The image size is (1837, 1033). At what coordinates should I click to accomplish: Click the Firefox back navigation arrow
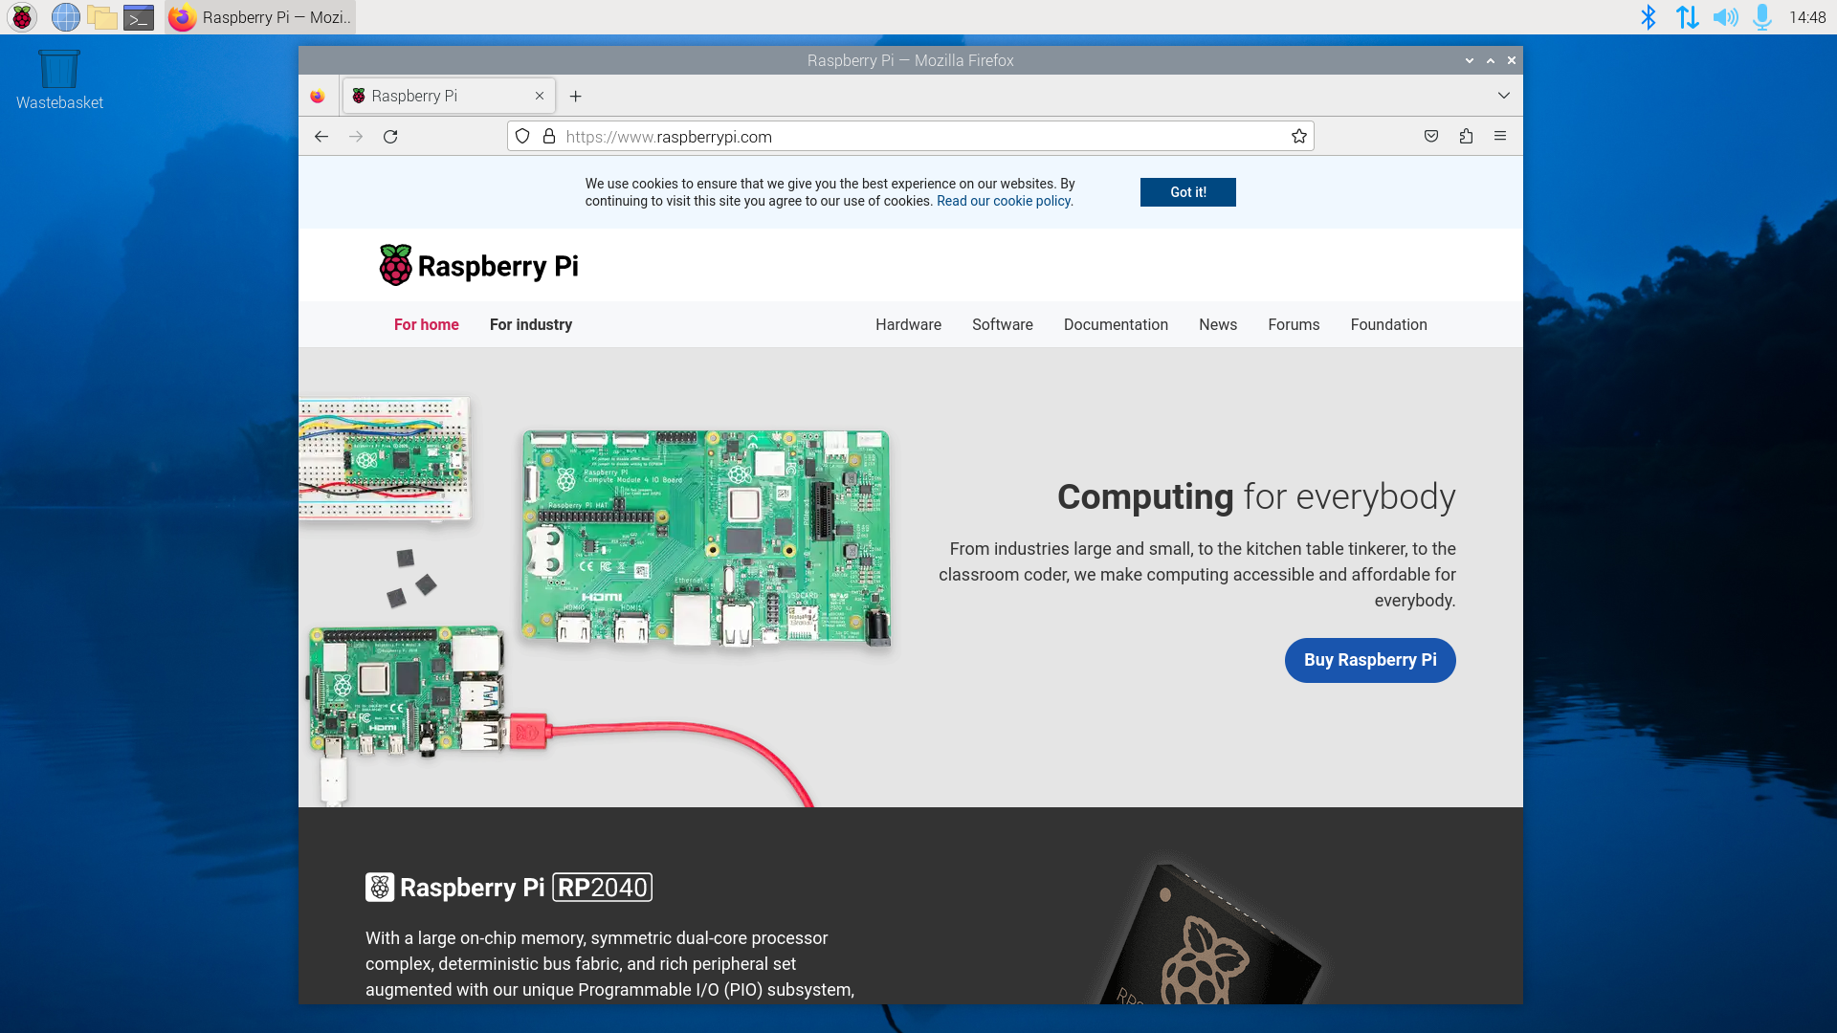click(x=321, y=136)
